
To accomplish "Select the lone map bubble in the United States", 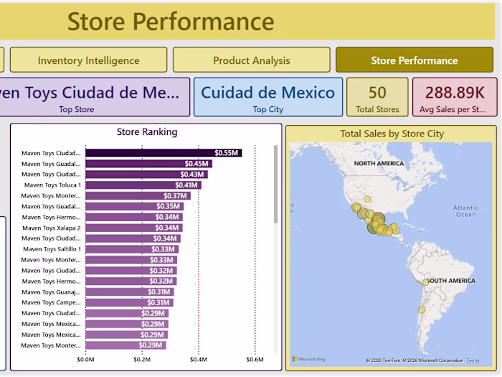I will [x=367, y=199].
